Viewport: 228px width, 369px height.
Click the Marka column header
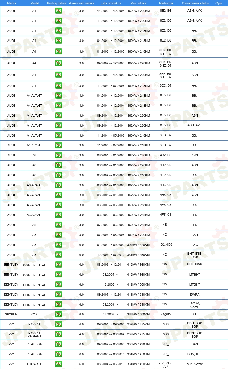[11, 3]
